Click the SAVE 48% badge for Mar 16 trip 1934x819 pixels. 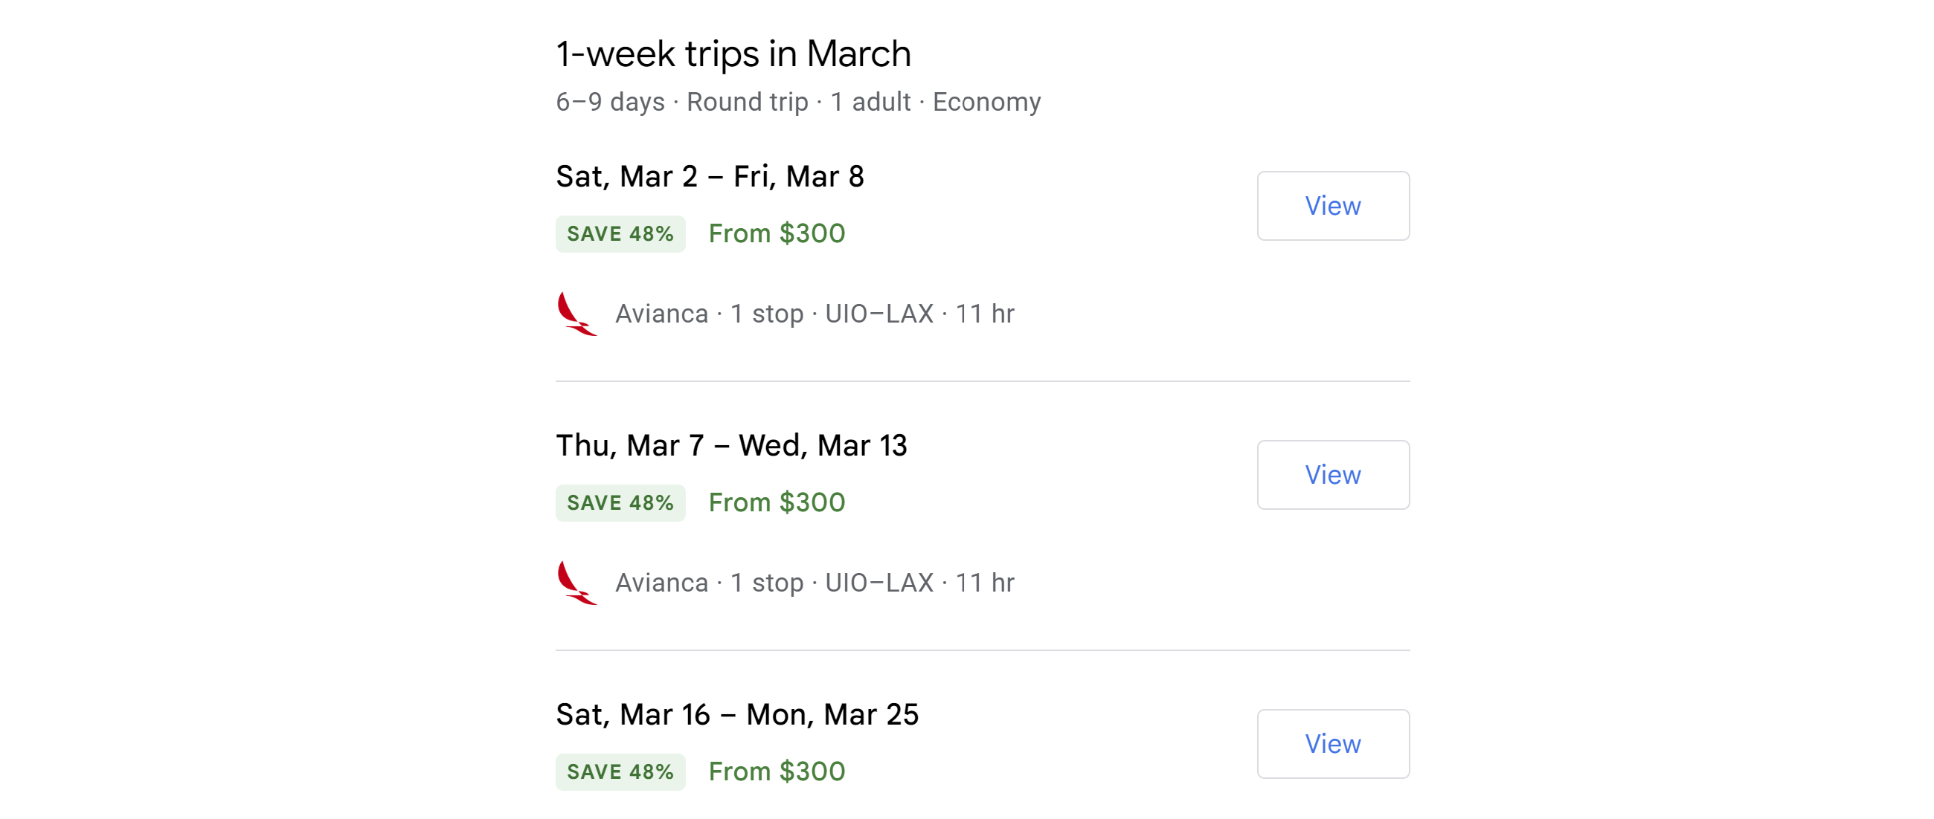620,771
